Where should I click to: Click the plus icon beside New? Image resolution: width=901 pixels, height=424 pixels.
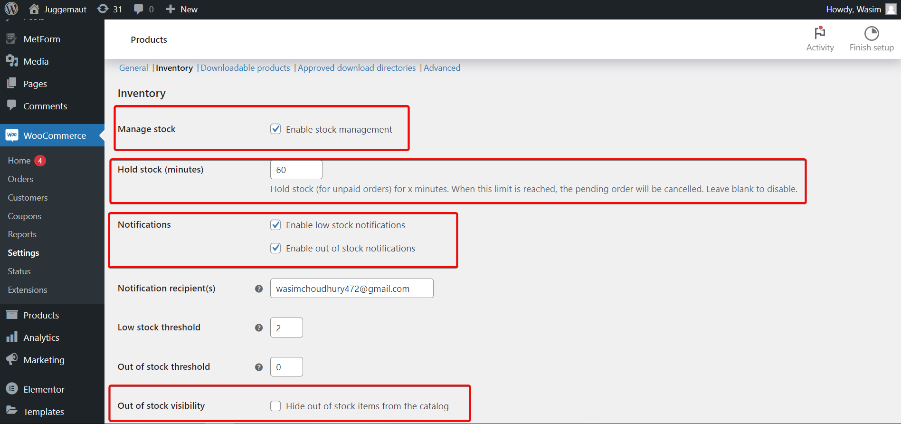pos(171,9)
